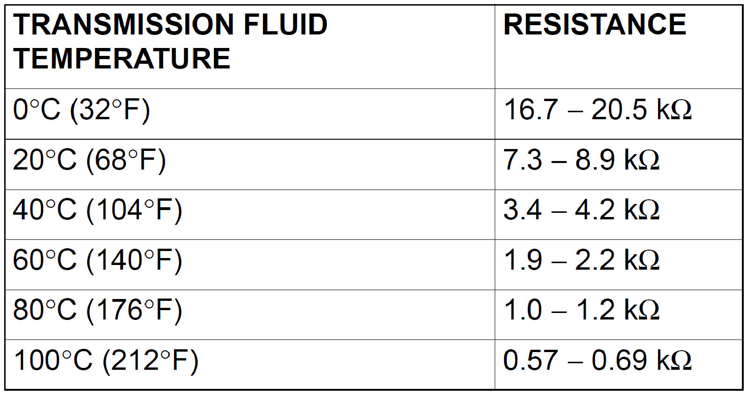
Task: Click the 212°F value in parentheses
Action: (150, 361)
